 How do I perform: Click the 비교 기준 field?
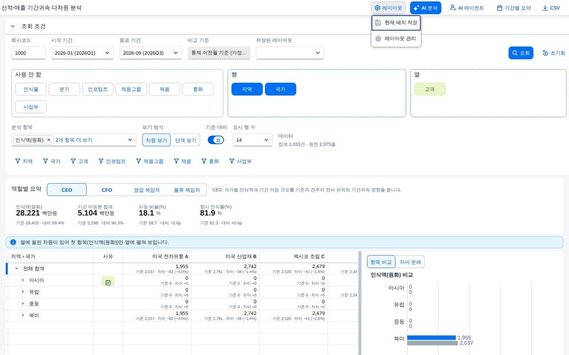click(x=219, y=53)
